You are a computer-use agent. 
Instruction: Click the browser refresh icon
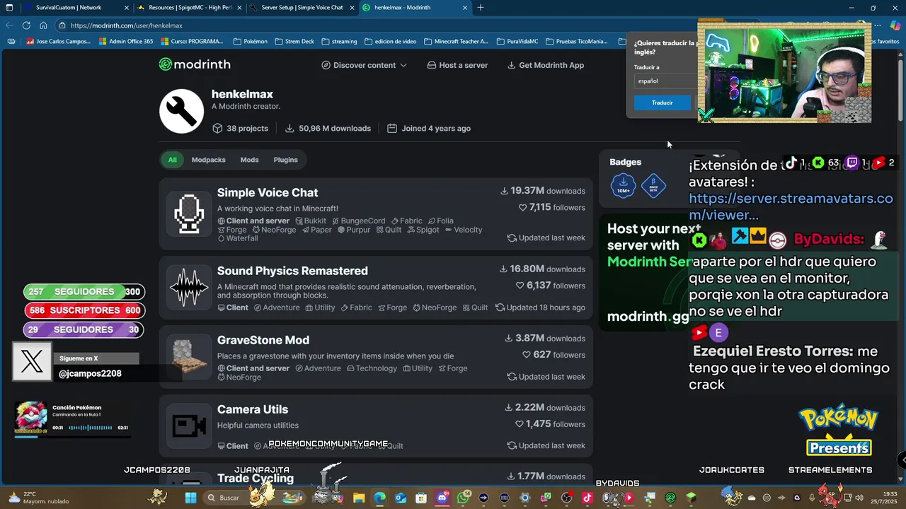(26, 25)
